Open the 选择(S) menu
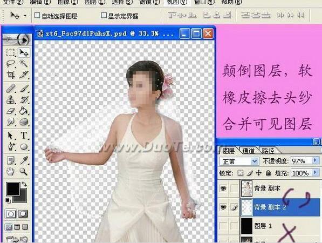The height and width of the screenshot is (243, 322). 122,3
